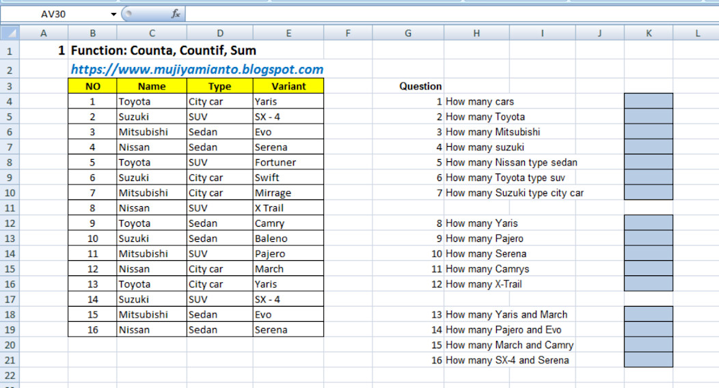
Task: Select the answer cell for 'How many Serena'
Action: 649,253
